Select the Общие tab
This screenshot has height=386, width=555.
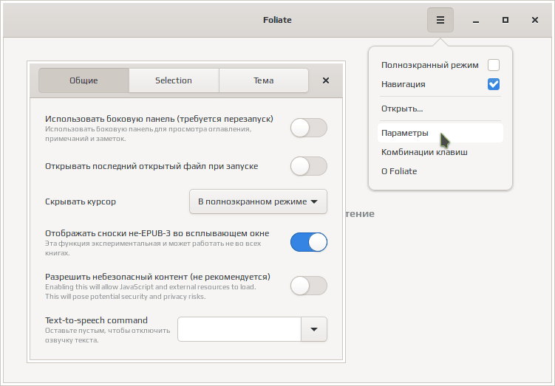pos(84,80)
